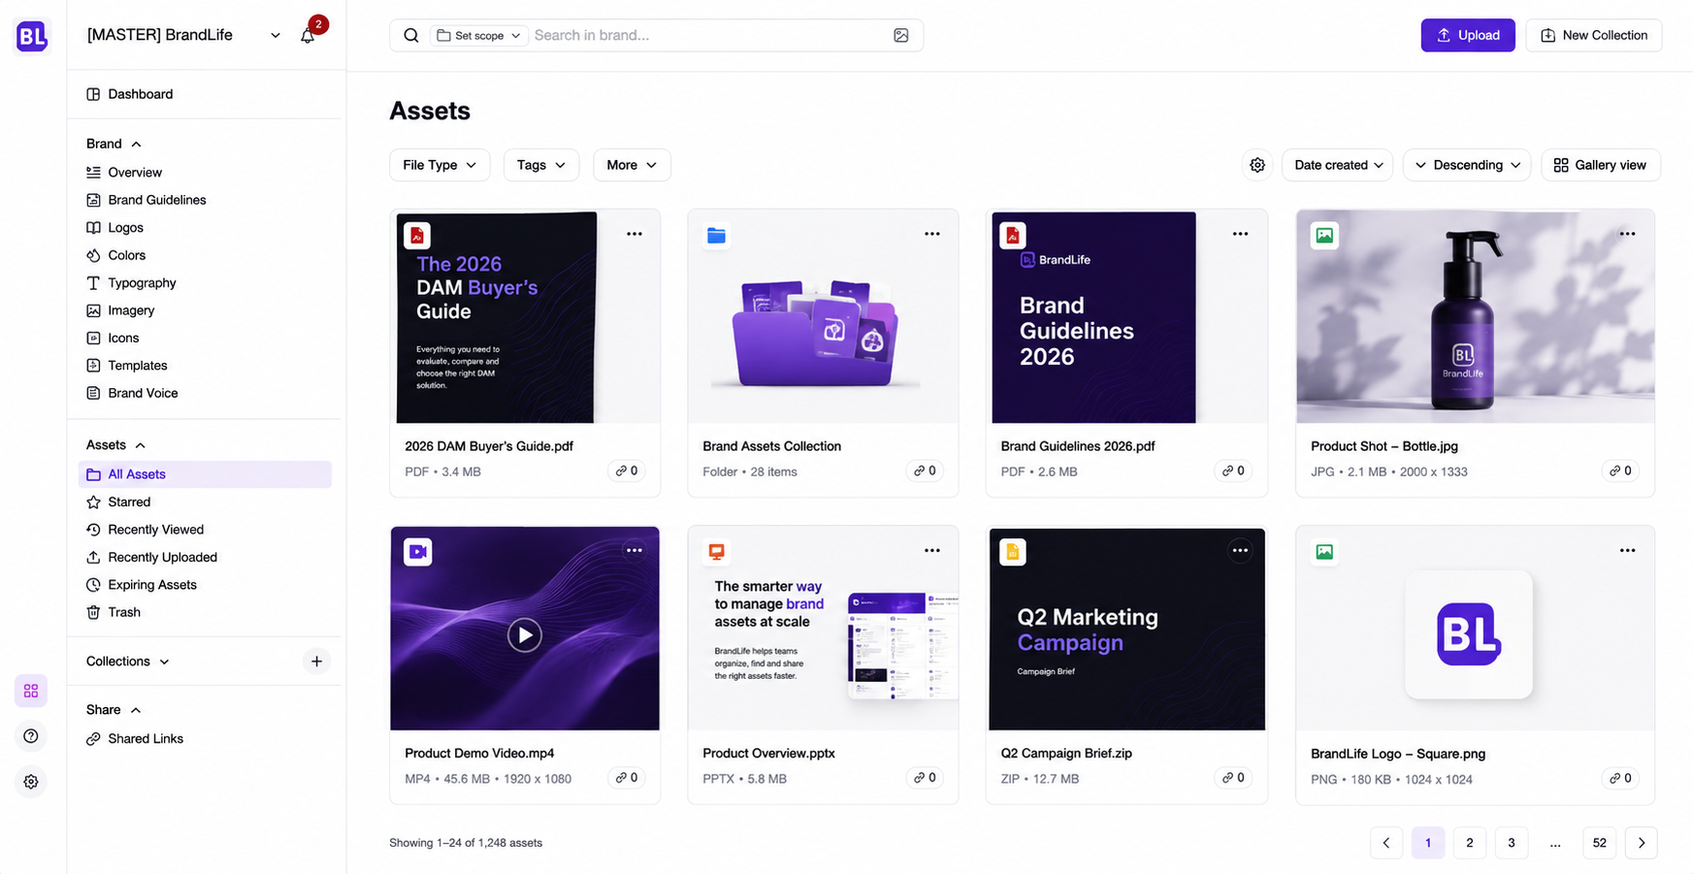This screenshot has height=874, width=1693.
Task: Click link count on 2026 DAM Buyer's Guide.pdf
Action: click(627, 470)
